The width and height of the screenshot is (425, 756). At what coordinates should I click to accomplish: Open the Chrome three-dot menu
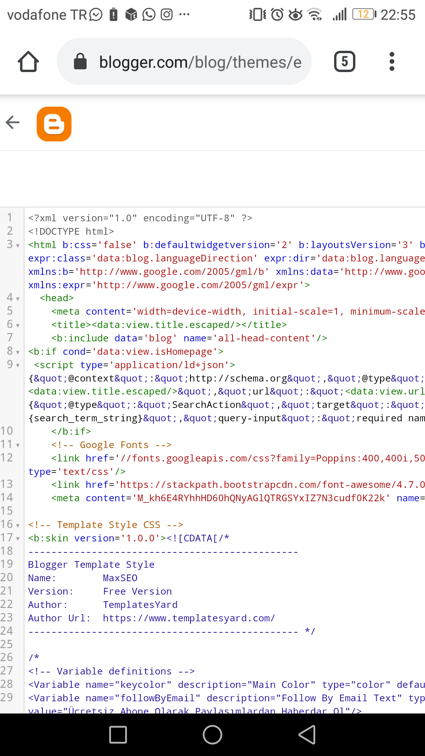coord(392,61)
